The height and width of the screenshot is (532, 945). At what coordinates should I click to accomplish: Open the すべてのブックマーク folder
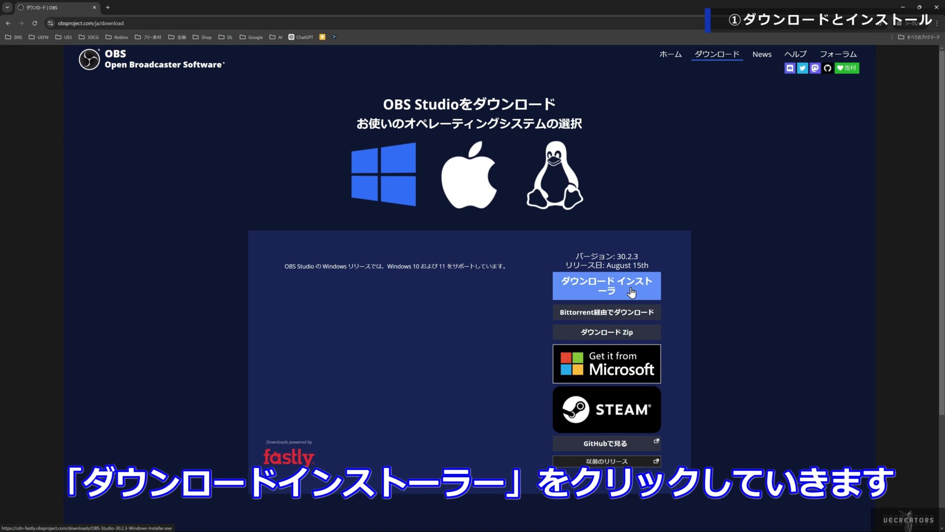(x=918, y=37)
